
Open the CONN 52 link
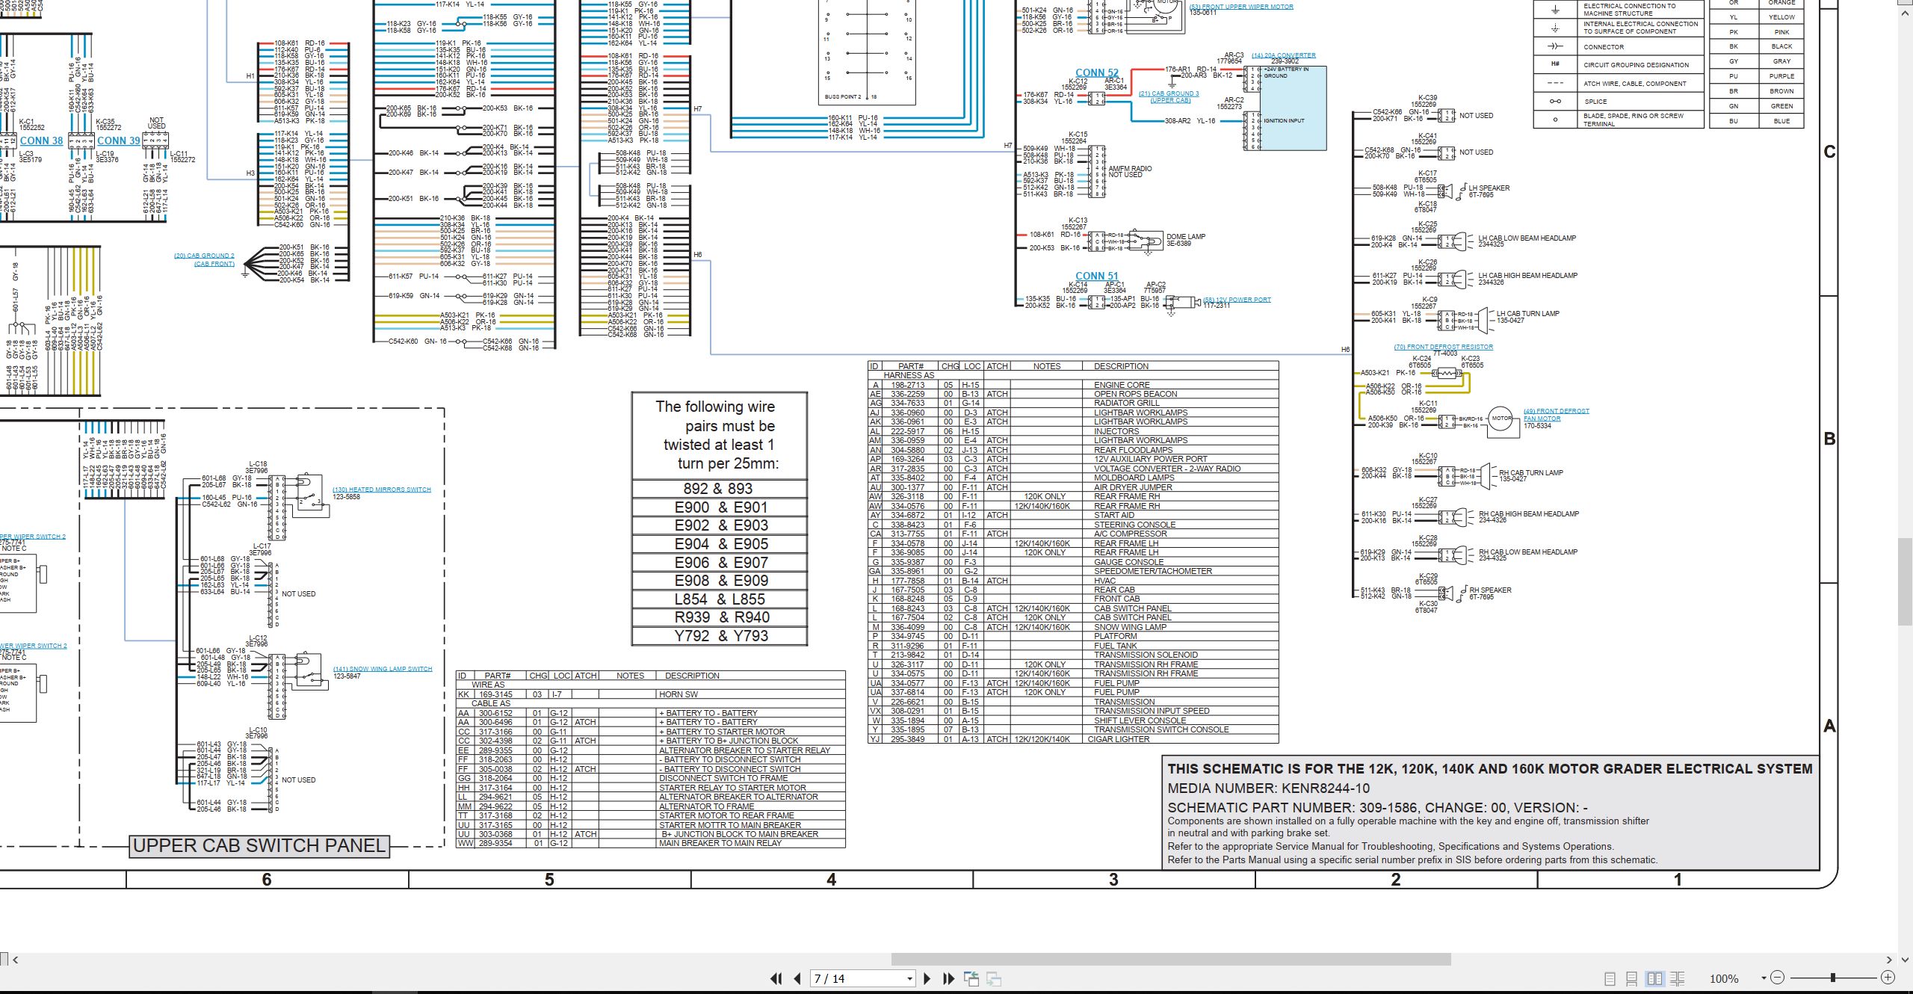click(x=1097, y=72)
